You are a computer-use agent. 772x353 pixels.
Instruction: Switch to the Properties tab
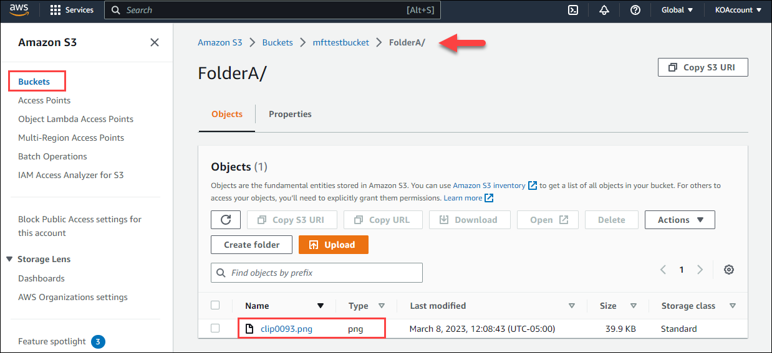[290, 114]
